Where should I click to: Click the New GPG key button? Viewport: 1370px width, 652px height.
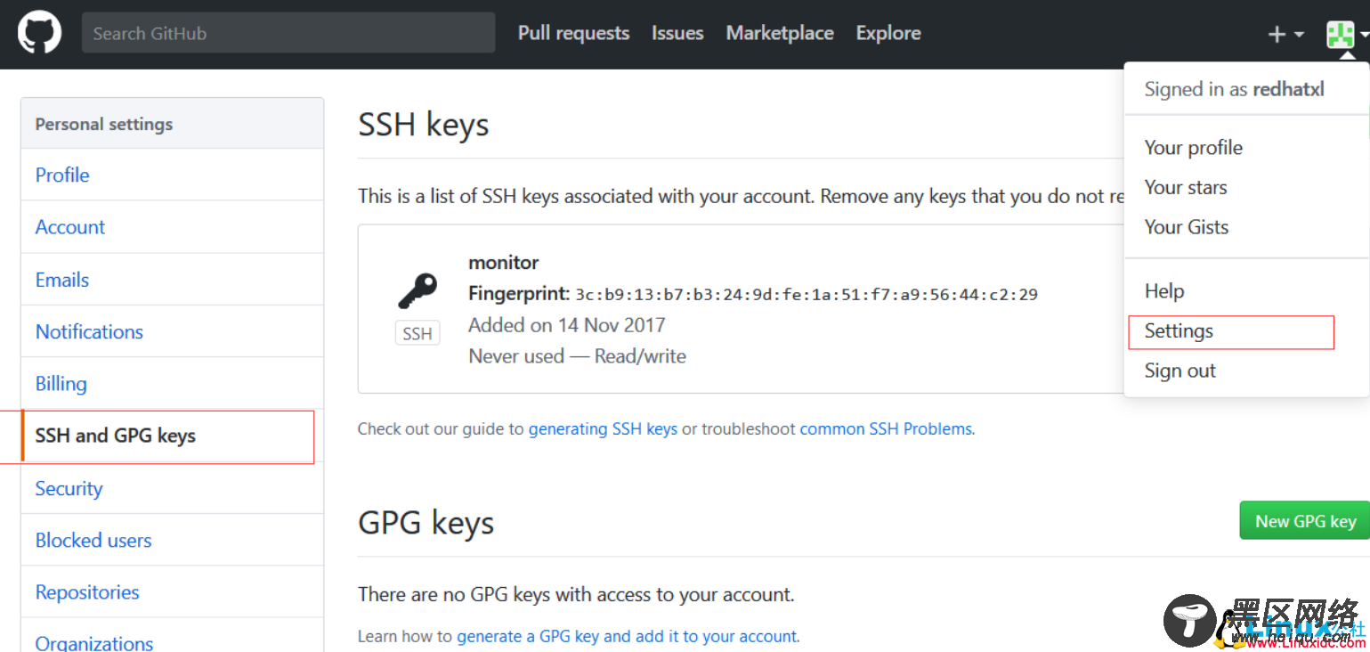1304,520
